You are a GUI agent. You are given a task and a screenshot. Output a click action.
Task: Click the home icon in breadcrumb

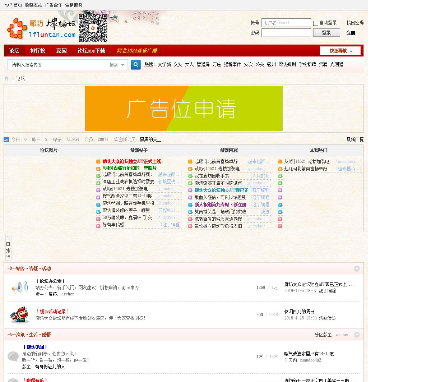6,78
